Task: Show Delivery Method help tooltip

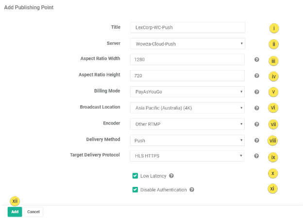Action: (256, 140)
